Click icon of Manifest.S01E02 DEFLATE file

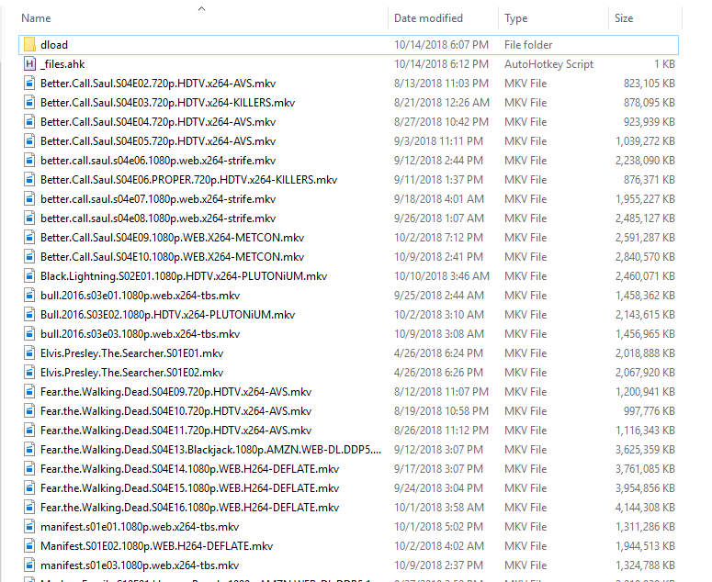click(29, 546)
